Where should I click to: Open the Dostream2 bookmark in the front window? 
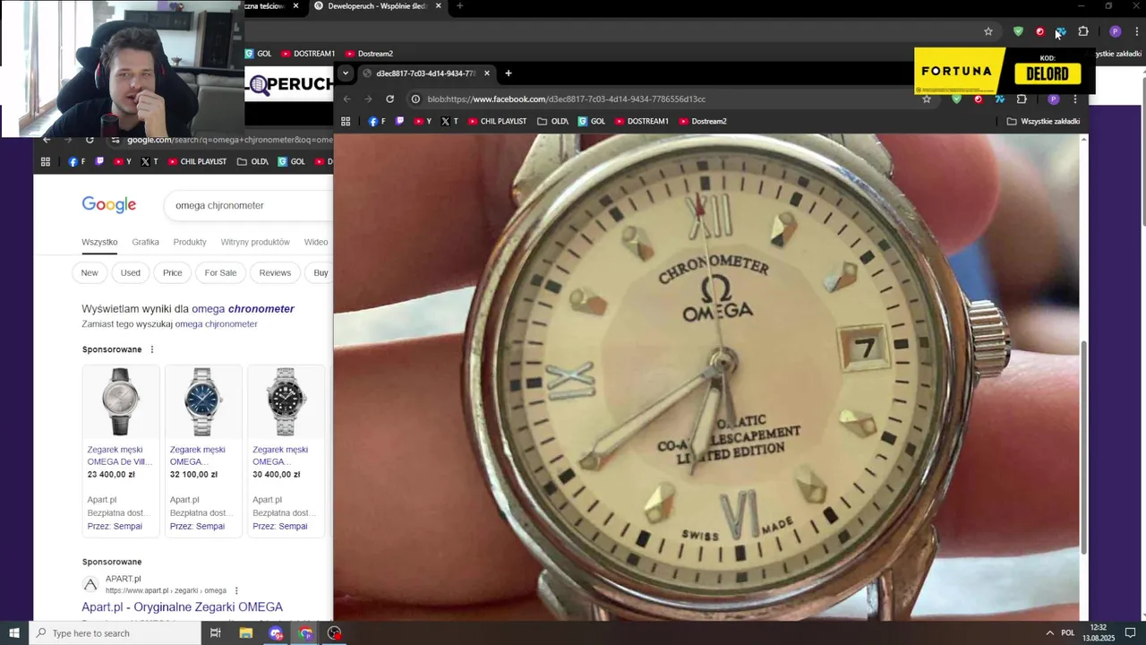coord(702,121)
